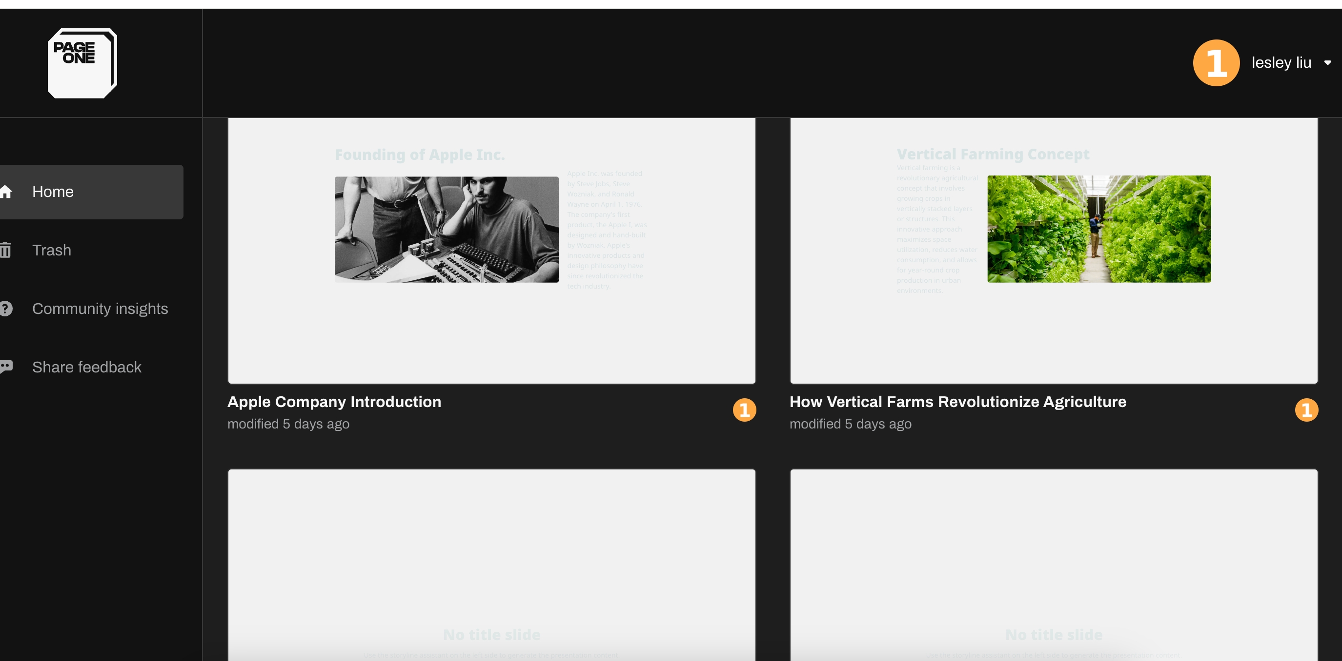Viewport: 1342px width, 661px height.
Task: Open the Apple Company Introduction title
Action: click(334, 402)
